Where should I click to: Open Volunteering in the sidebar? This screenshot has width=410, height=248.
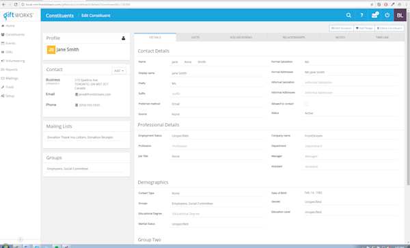(x=15, y=61)
